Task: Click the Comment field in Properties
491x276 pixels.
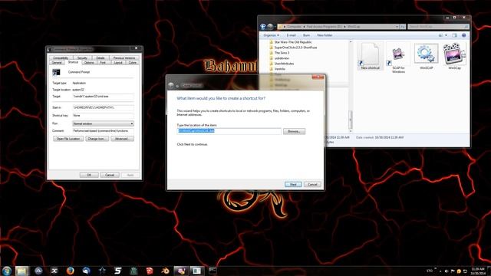Action: [x=103, y=131]
